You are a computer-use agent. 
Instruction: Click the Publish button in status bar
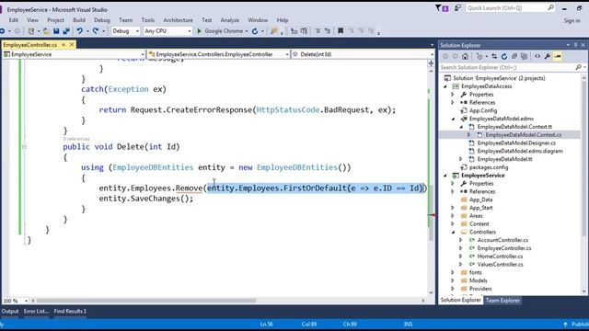[576, 325]
